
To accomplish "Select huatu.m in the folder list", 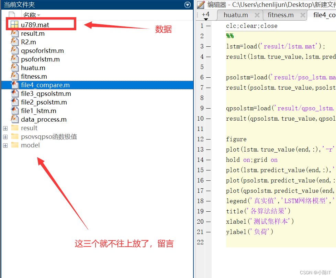I will [33, 68].
